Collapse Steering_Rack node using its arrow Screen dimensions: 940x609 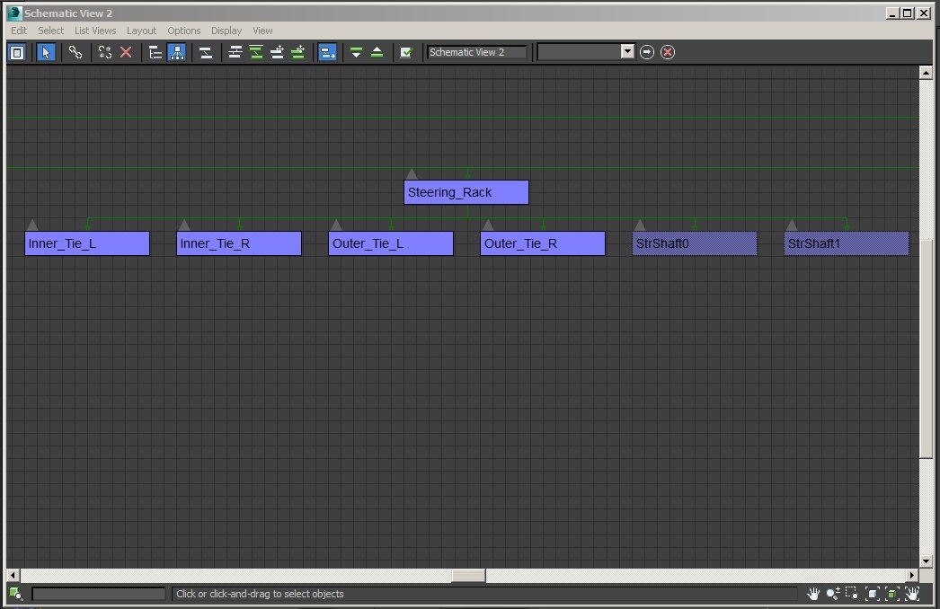click(412, 173)
